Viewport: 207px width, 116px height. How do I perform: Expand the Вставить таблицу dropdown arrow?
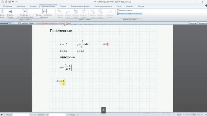(14, 16)
